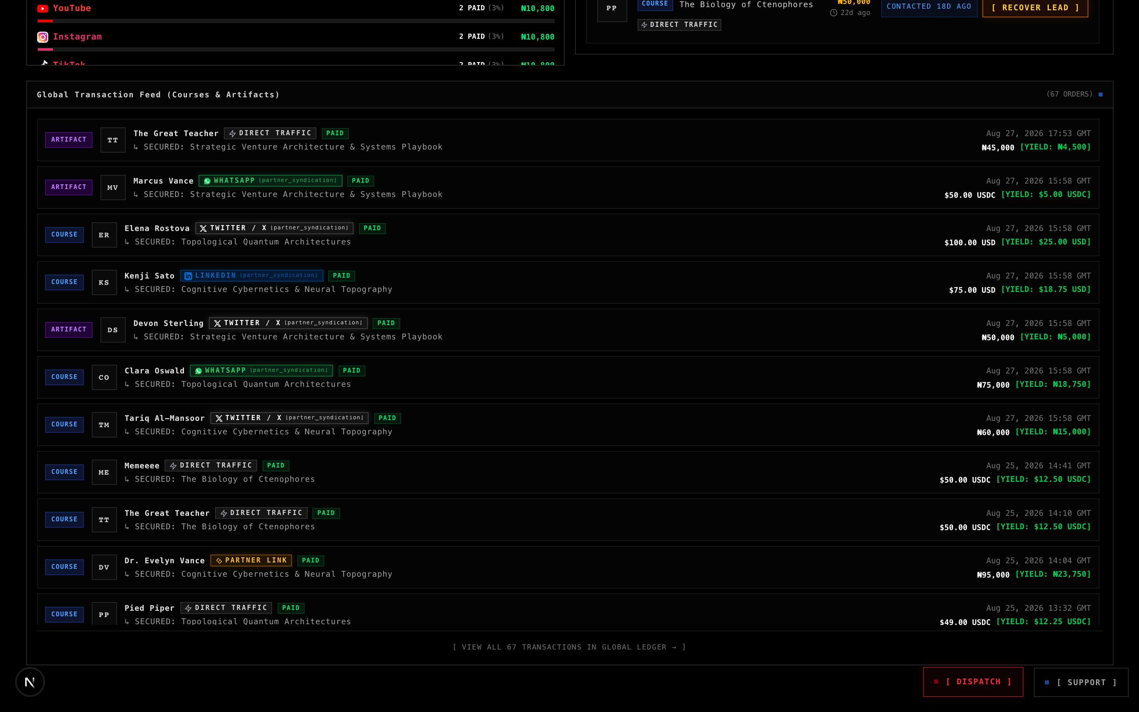The image size is (1139, 712).
Task: Click amount '$100.00 USD' for Elena Rostova
Action: pos(970,242)
